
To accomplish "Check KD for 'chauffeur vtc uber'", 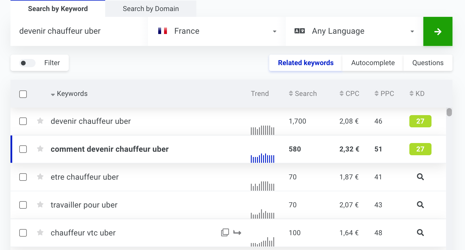I will (x=420, y=233).
